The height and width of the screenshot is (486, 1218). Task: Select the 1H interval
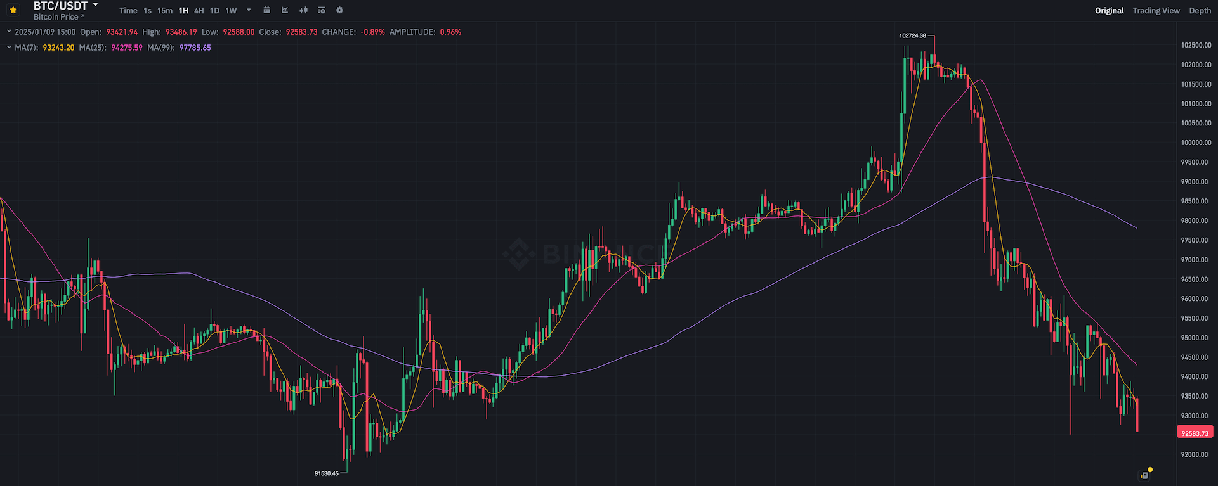click(183, 11)
